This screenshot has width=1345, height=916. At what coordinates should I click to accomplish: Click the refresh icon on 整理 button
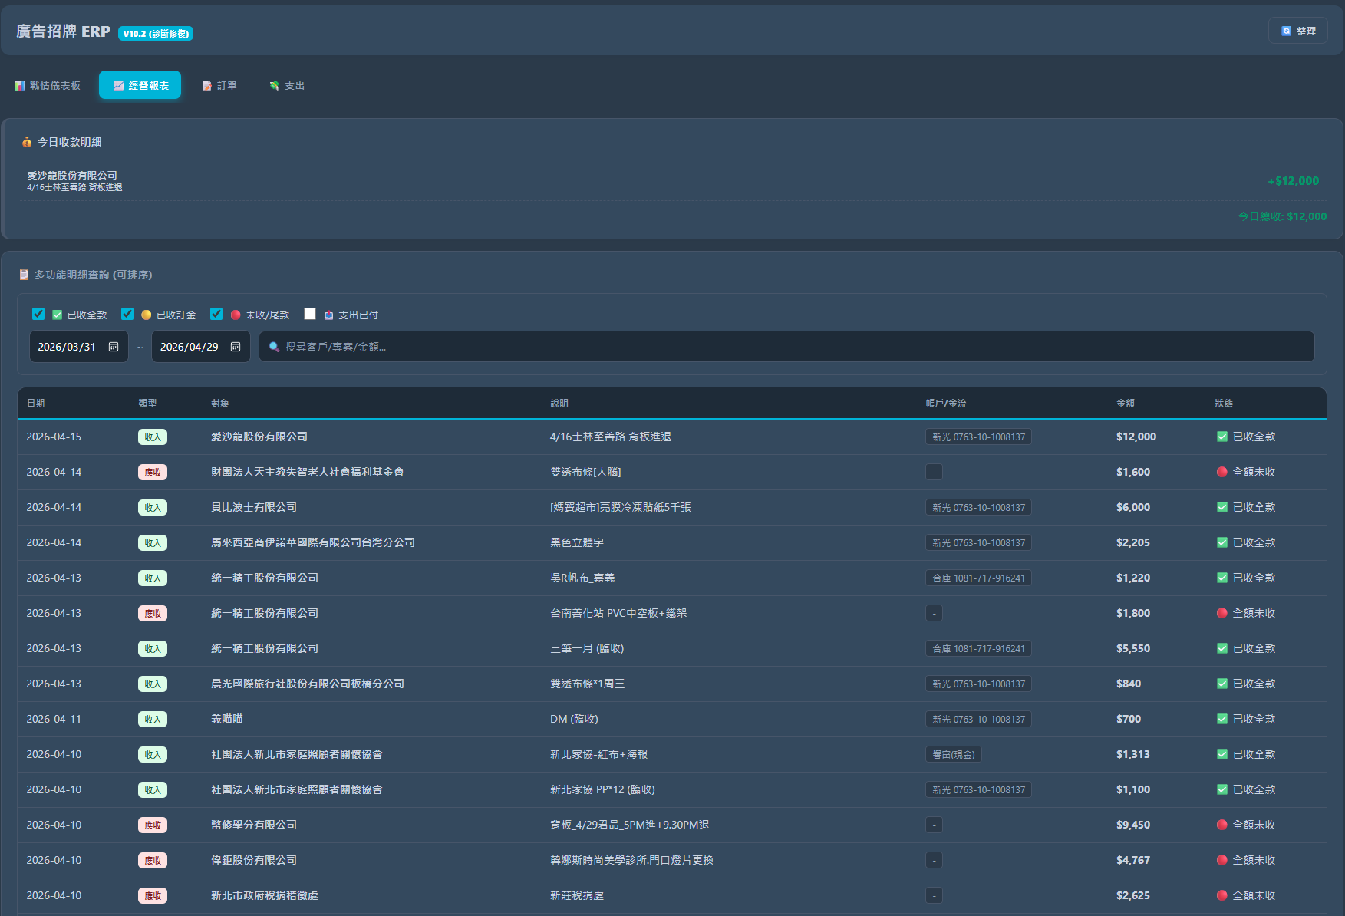1286,31
